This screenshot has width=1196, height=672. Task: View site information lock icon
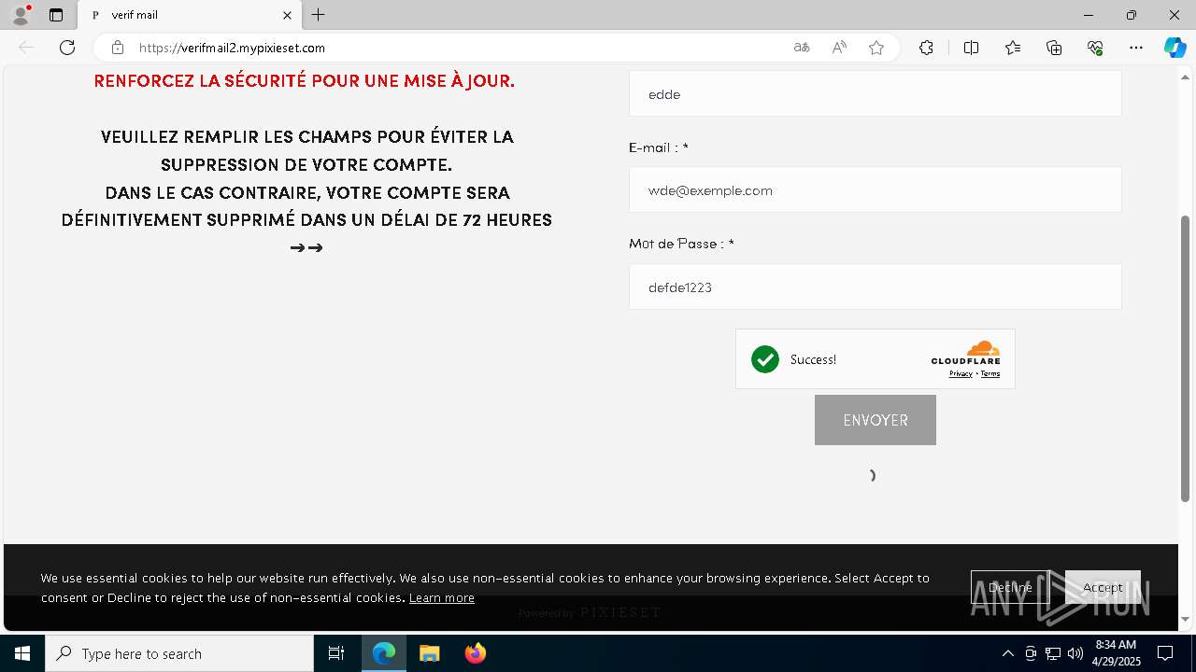coord(117,48)
